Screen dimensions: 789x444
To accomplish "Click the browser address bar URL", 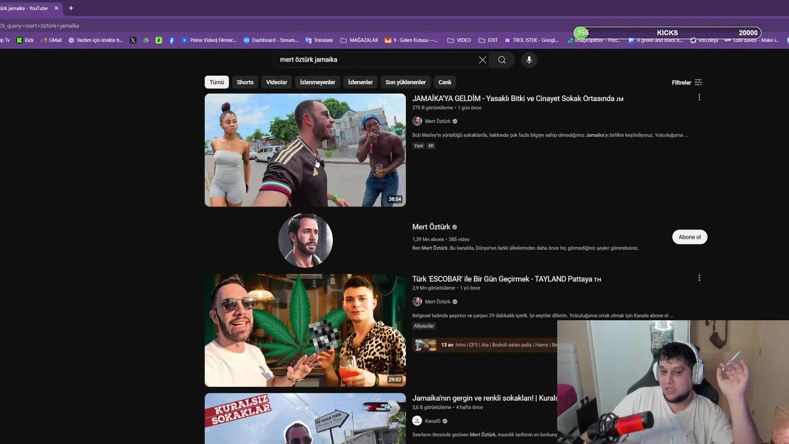I will click(39, 25).
